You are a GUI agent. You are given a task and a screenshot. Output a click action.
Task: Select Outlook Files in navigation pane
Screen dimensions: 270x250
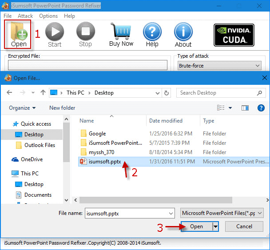click(x=36, y=145)
